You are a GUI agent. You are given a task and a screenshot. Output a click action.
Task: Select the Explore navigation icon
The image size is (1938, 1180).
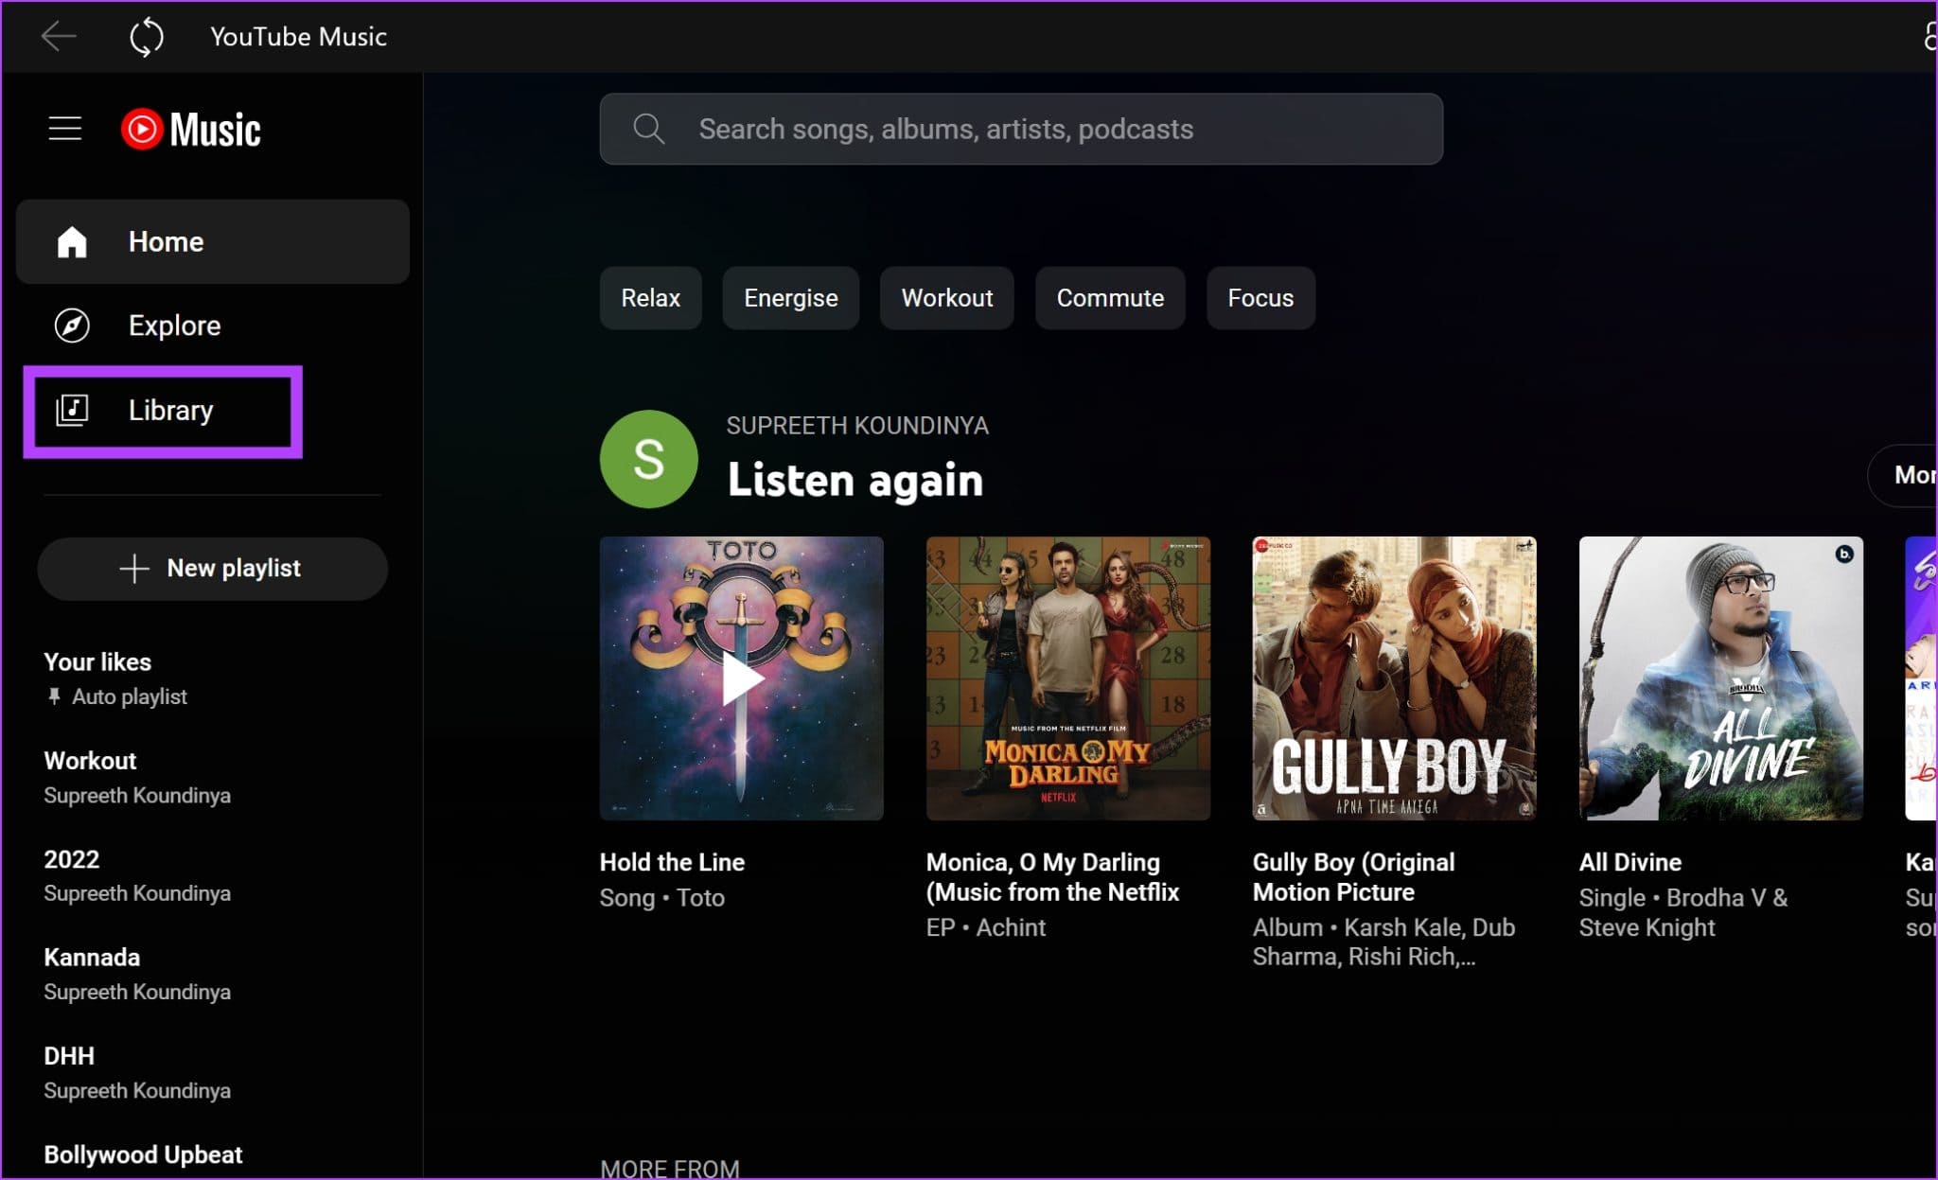point(74,326)
